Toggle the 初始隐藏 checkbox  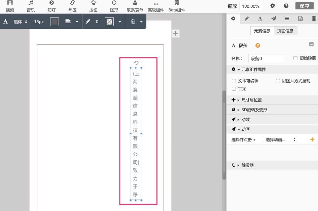coord(295,58)
